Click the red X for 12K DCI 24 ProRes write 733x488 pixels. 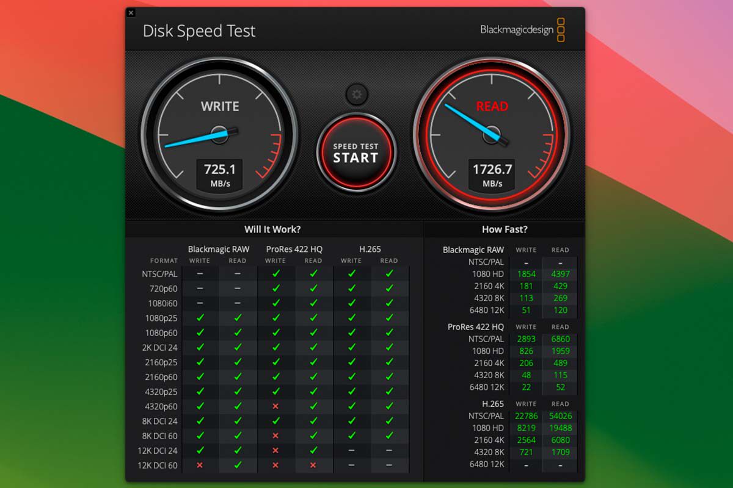click(x=275, y=450)
